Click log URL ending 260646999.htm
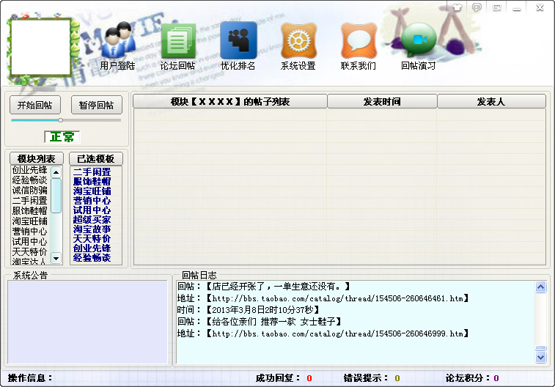 (x=323, y=333)
